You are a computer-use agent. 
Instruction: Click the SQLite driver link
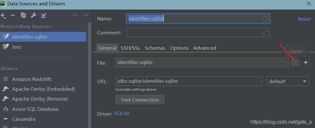[122, 113]
